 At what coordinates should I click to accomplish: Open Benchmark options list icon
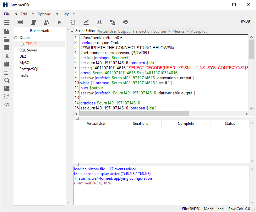tap(20, 22)
